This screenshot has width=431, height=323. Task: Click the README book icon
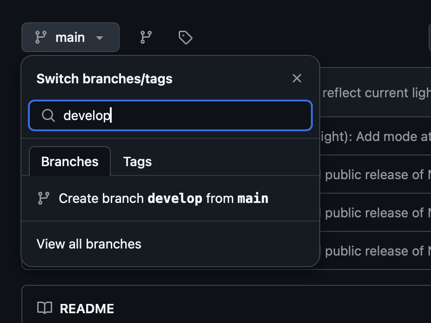click(x=45, y=308)
